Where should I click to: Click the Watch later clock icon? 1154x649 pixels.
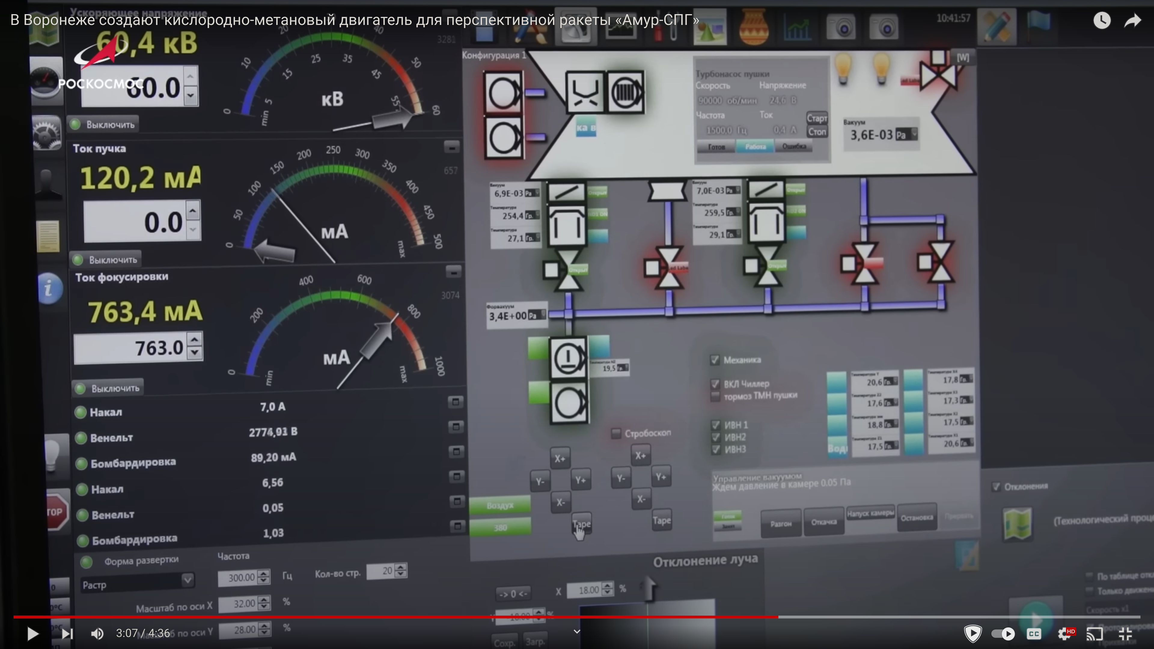pyautogui.click(x=1102, y=20)
